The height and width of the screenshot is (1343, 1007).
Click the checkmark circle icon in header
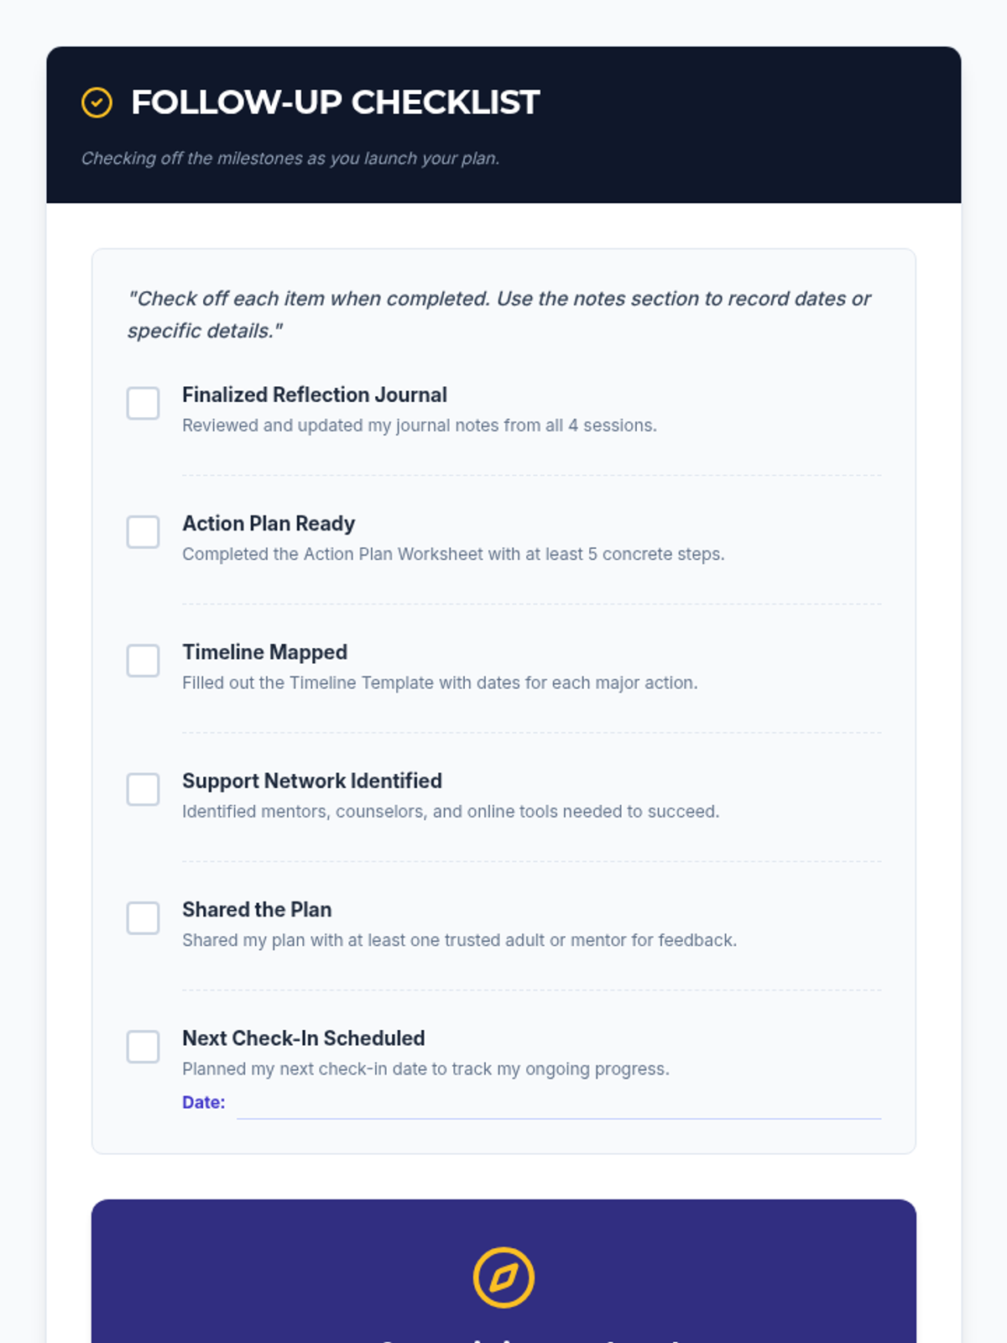point(97,102)
